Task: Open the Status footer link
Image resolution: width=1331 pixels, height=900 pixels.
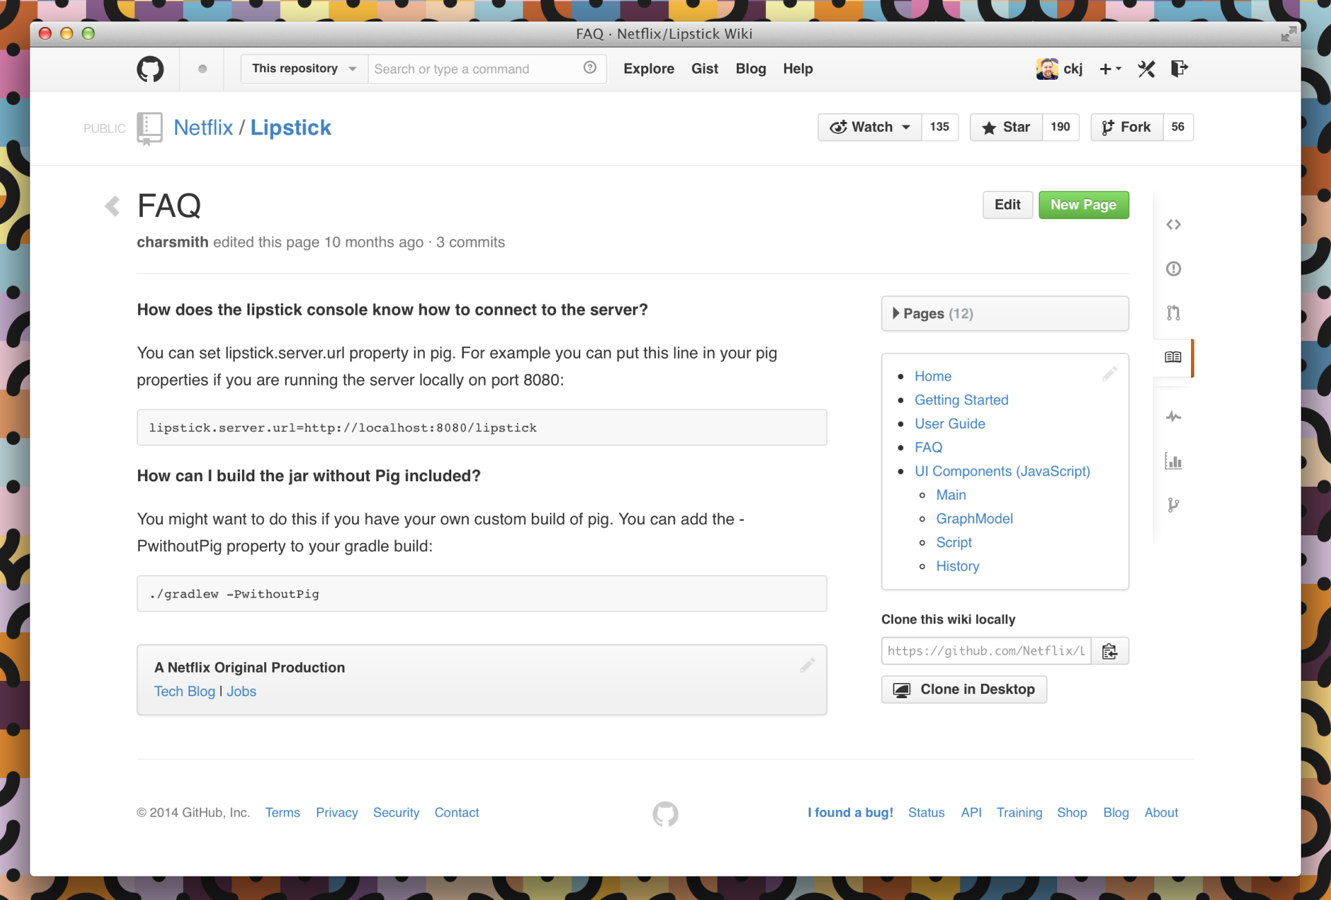Action: pos(926,813)
